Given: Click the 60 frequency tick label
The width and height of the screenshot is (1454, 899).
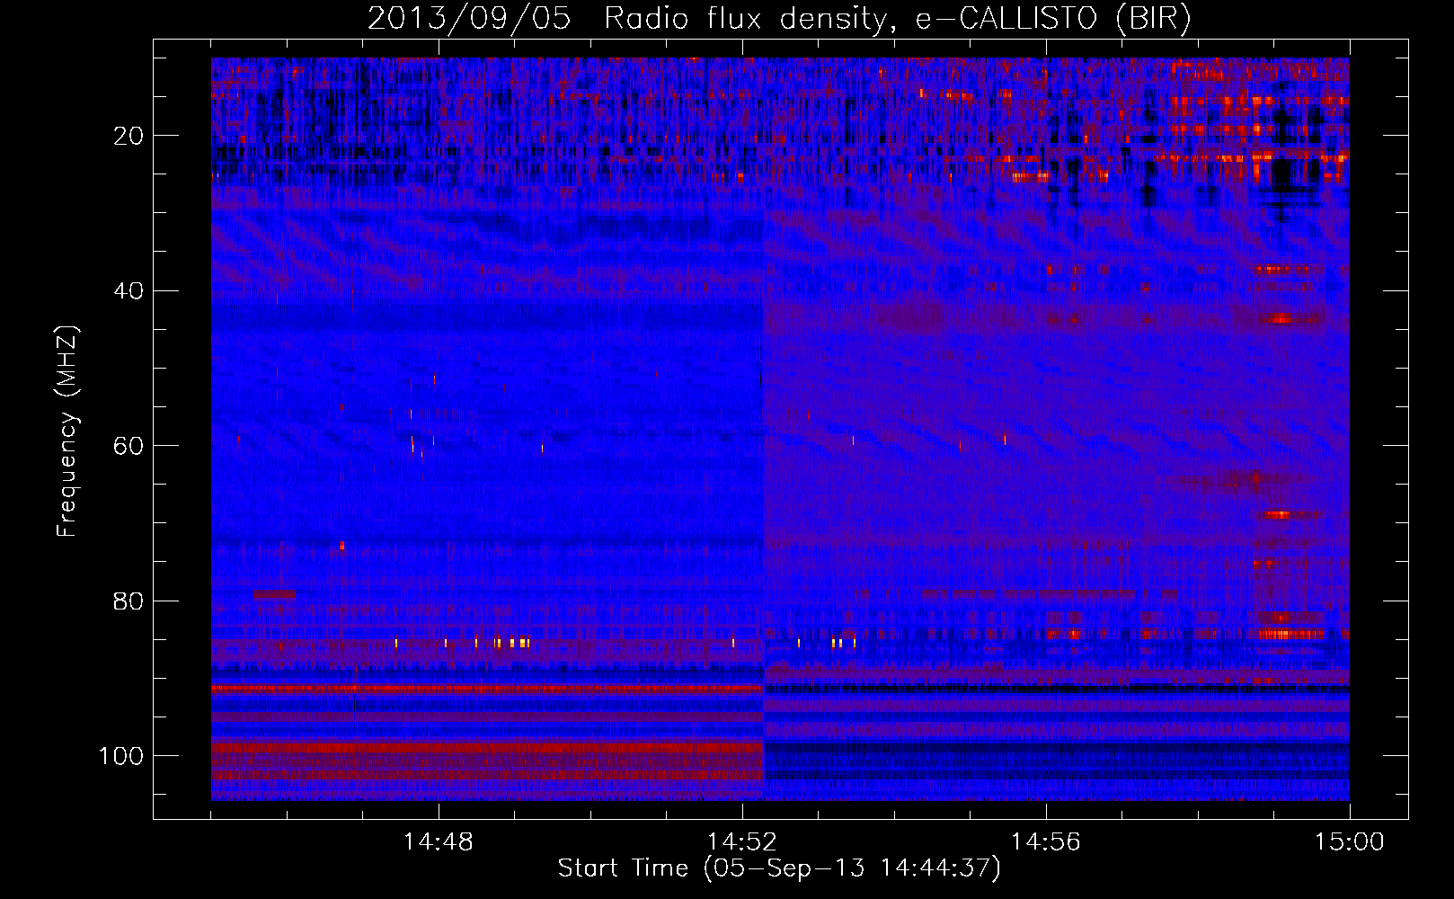Looking at the screenshot, I should pos(129,446).
